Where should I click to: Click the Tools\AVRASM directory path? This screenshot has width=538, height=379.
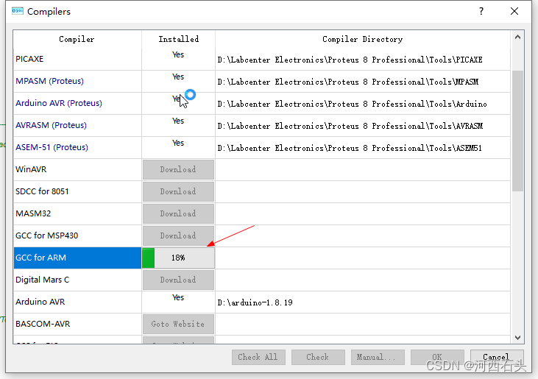pos(350,126)
